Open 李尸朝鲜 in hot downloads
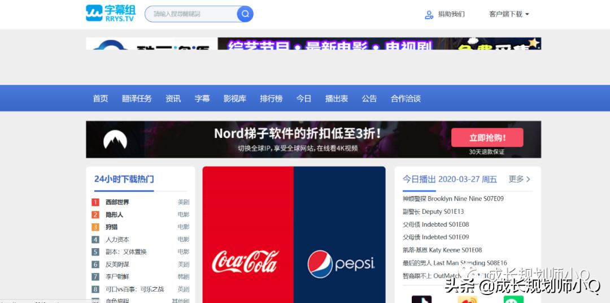 tap(117, 277)
